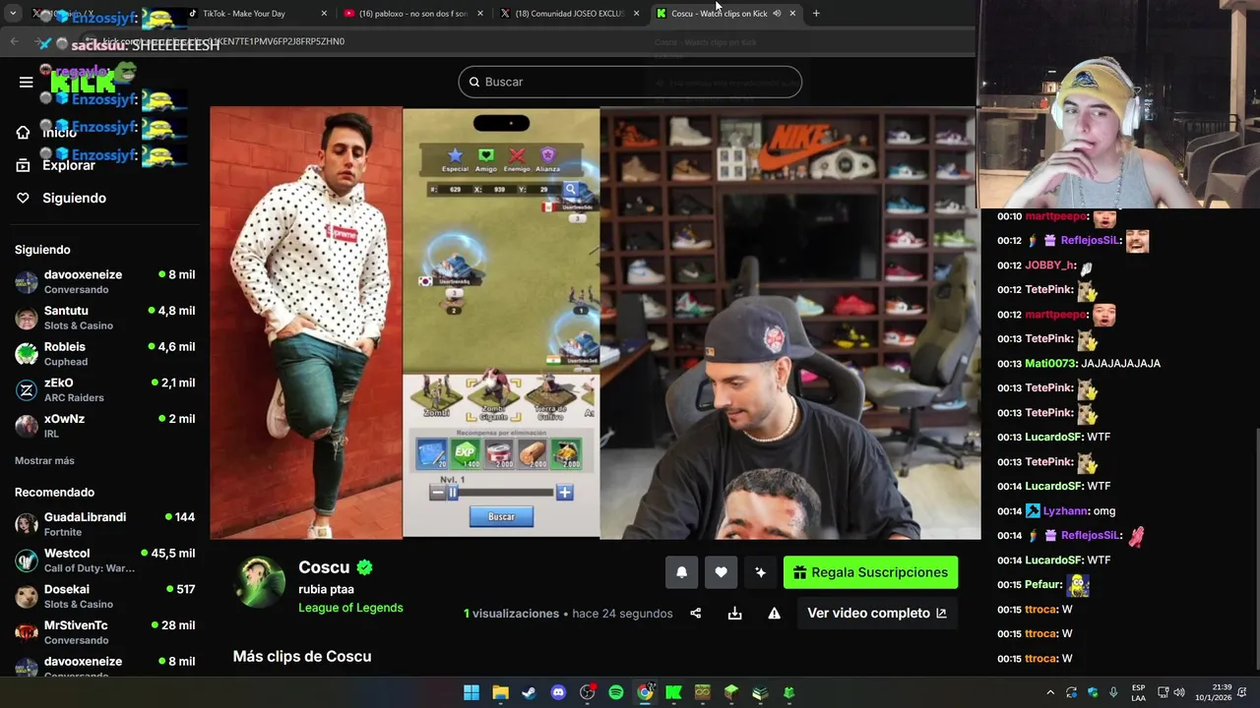Image resolution: width=1260 pixels, height=708 pixels.
Task: Open the ESP LAA language switcher
Action: pyautogui.click(x=1138, y=692)
